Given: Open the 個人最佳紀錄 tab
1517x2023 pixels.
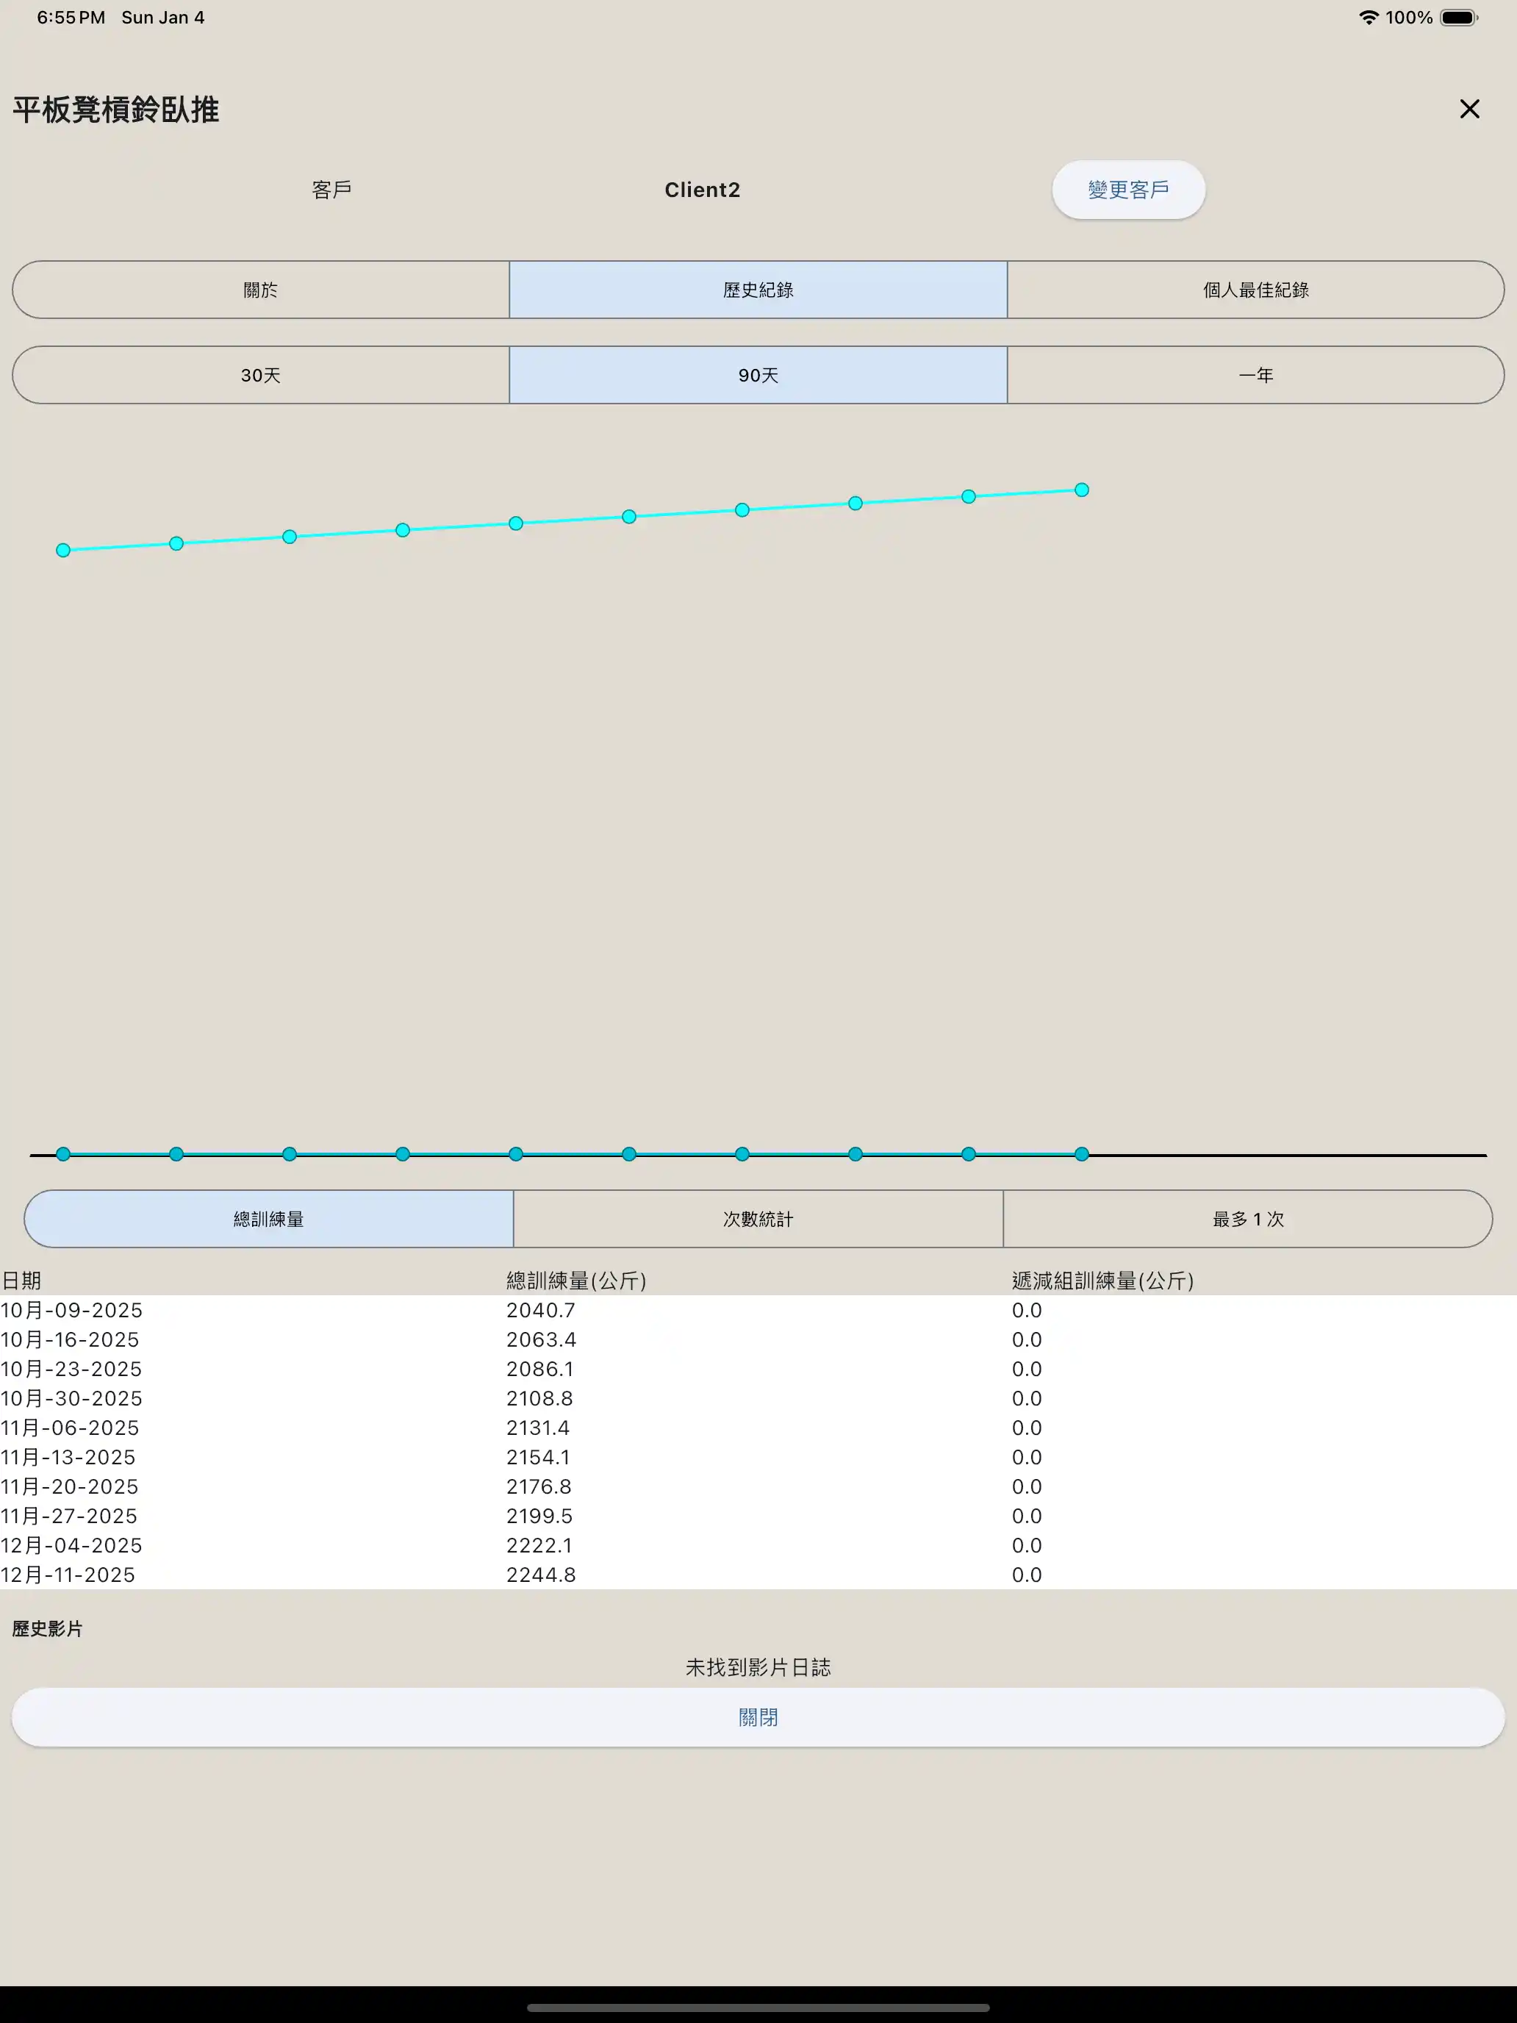Looking at the screenshot, I should (x=1255, y=290).
